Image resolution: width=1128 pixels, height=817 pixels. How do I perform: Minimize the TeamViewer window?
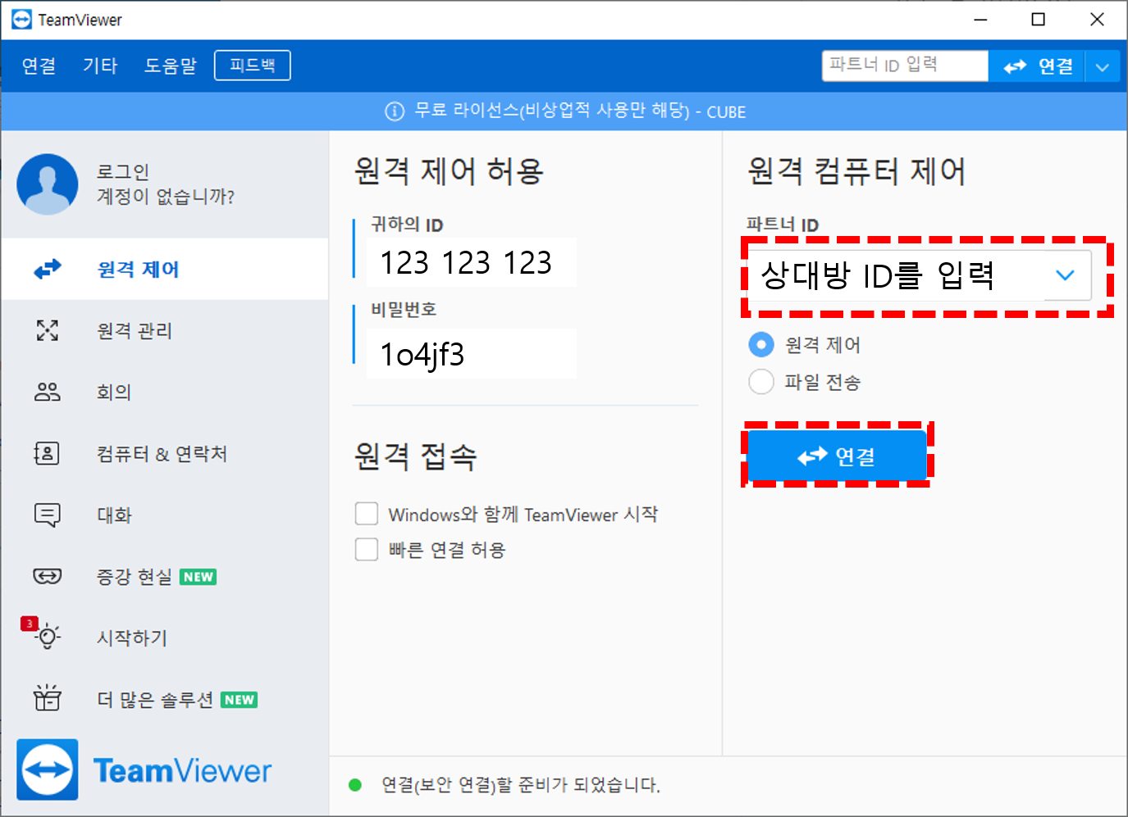click(980, 20)
